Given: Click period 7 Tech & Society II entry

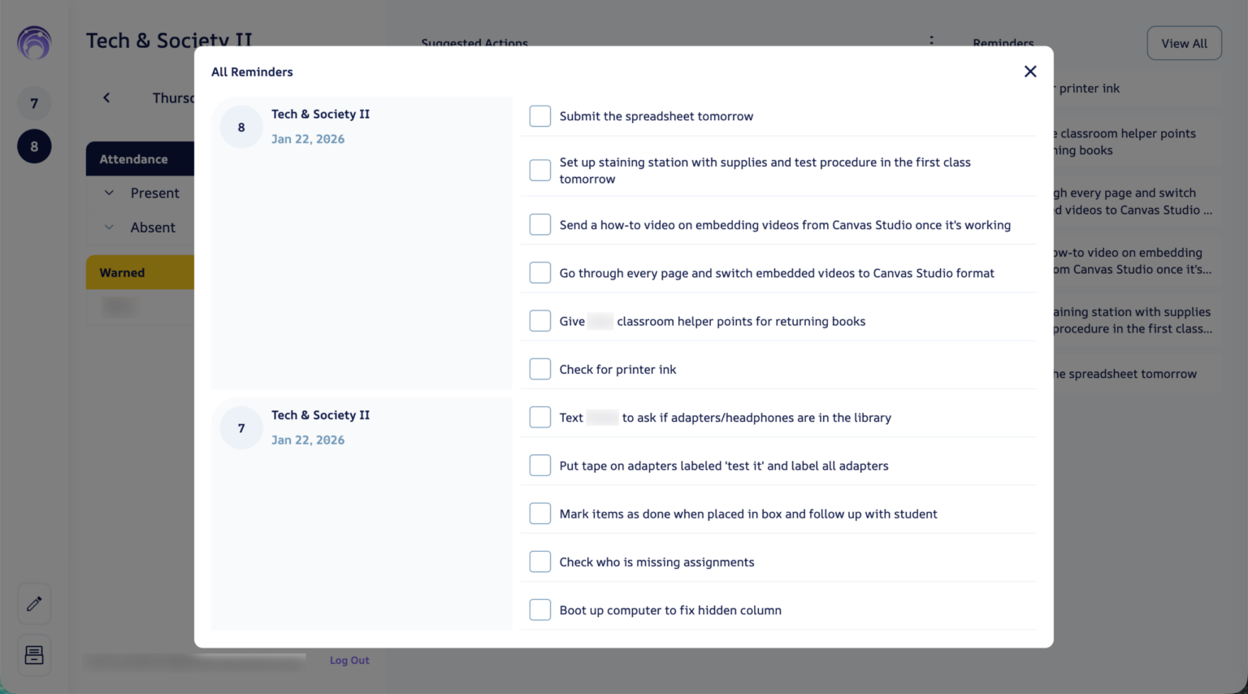Looking at the screenshot, I should [320, 415].
